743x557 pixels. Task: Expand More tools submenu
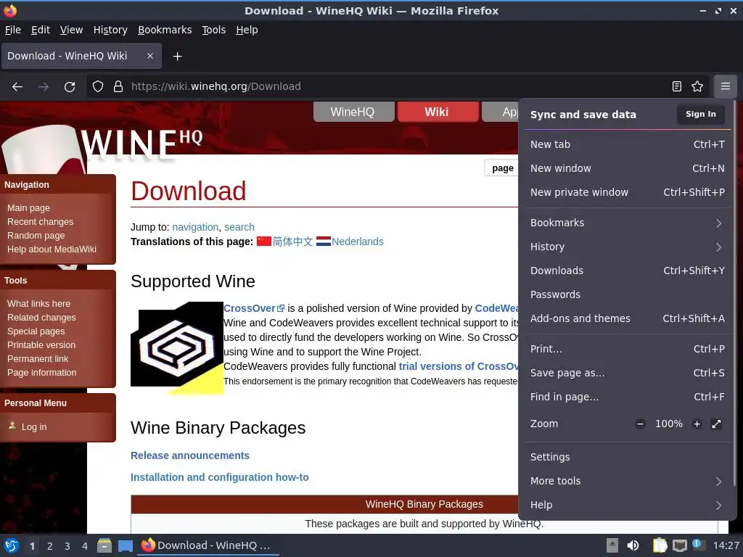[626, 482]
